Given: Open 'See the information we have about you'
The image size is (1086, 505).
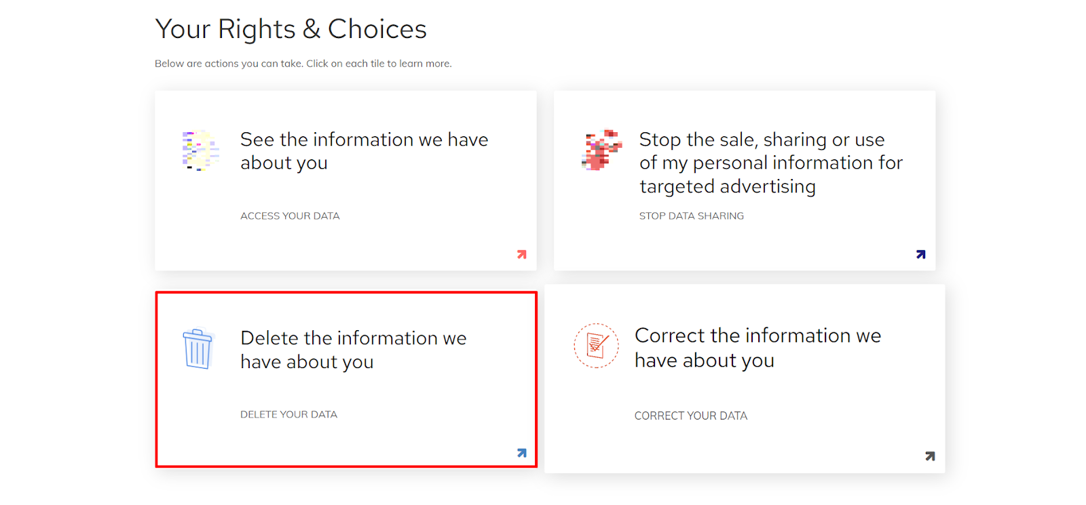Looking at the screenshot, I should (364, 151).
